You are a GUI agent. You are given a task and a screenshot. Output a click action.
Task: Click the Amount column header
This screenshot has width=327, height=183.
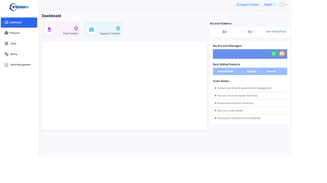pyautogui.click(x=271, y=72)
